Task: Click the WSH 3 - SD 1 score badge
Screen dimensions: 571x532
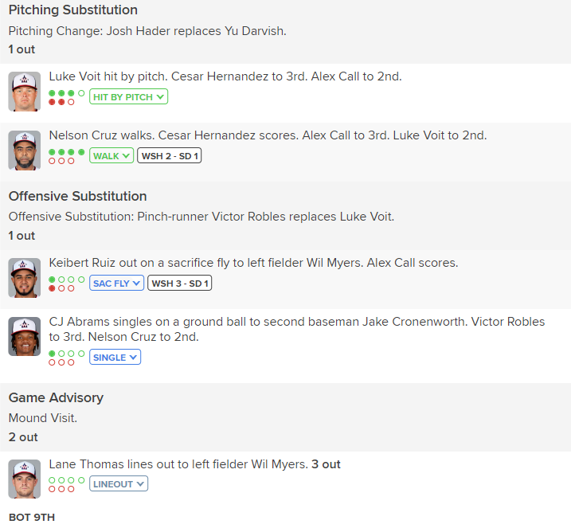Action: tap(180, 284)
